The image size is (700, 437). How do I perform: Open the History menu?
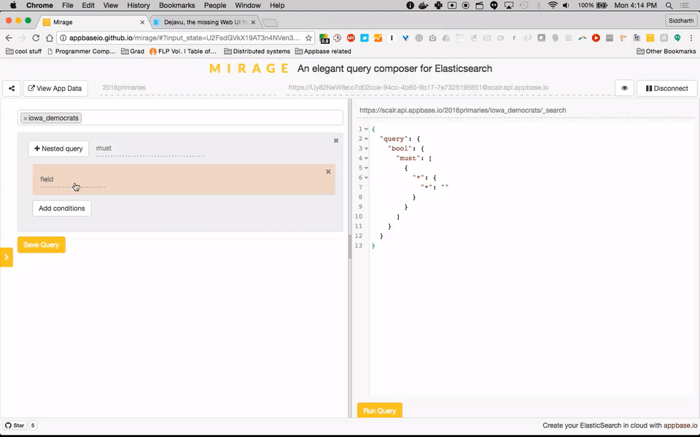tap(139, 5)
